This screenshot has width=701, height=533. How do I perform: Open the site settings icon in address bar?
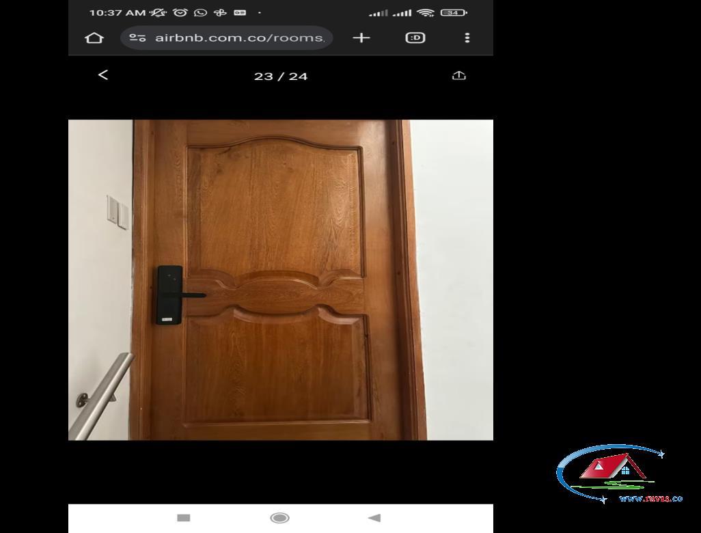tap(138, 38)
